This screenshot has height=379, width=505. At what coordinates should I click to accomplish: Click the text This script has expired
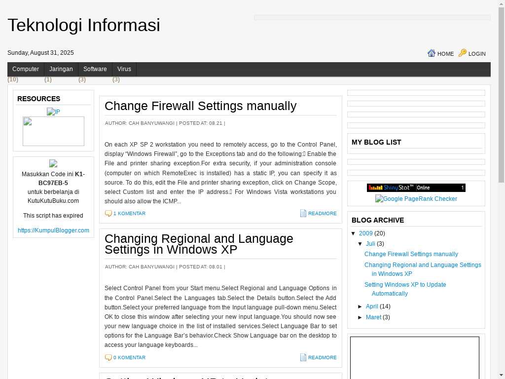pos(53,216)
